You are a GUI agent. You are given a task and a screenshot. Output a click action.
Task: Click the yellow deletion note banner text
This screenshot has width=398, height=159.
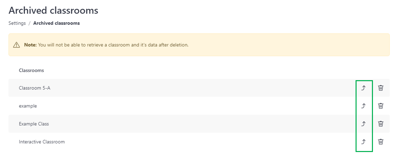tap(113, 45)
